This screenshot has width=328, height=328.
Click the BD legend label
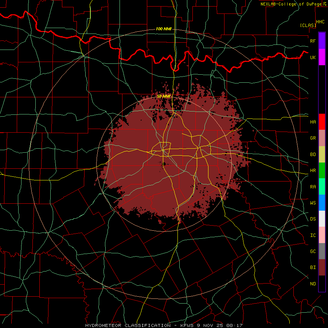313,155
